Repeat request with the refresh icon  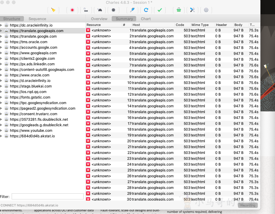click(146, 10)
